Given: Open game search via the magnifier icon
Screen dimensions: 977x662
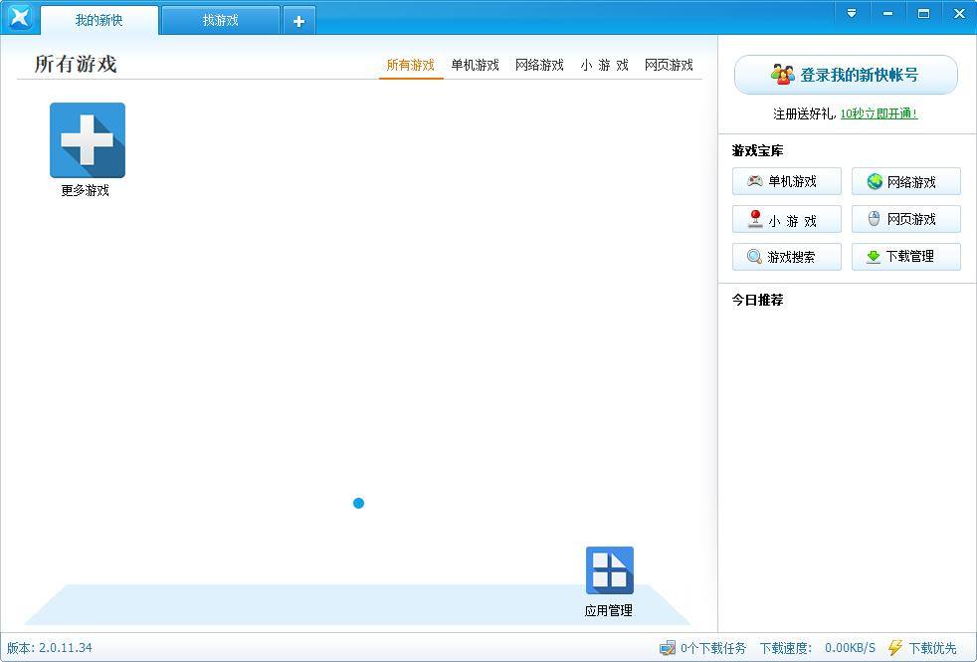Looking at the screenshot, I should (x=754, y=257).
